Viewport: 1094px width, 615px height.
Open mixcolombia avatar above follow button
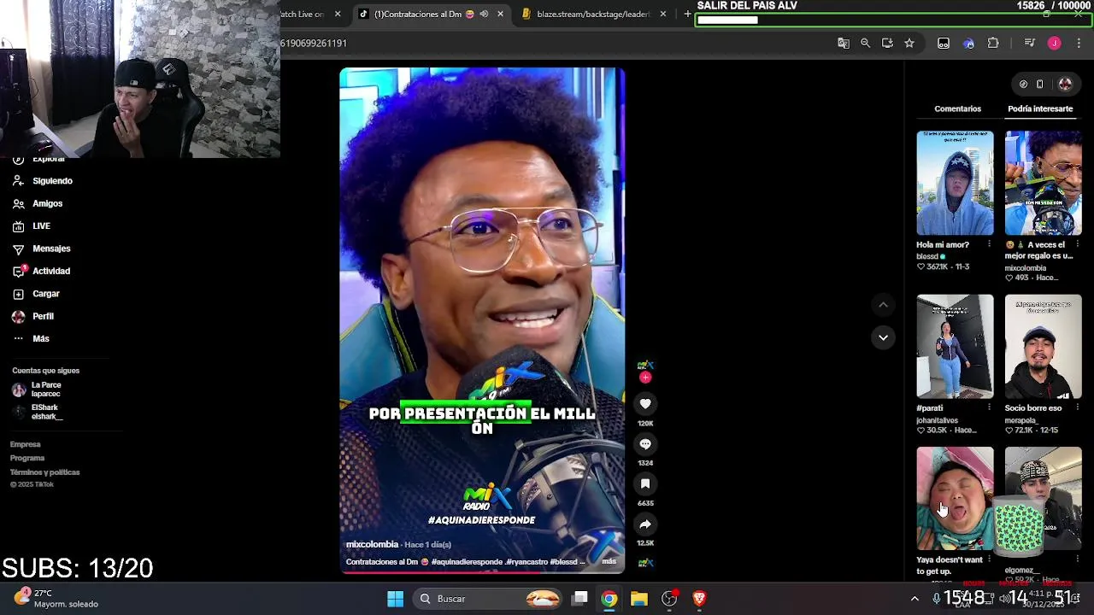(645, 366)
